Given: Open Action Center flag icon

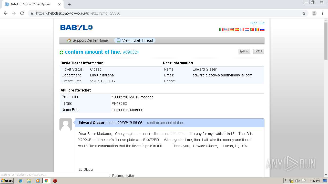Looking at the screenshot, I should [x=303, y=181].
